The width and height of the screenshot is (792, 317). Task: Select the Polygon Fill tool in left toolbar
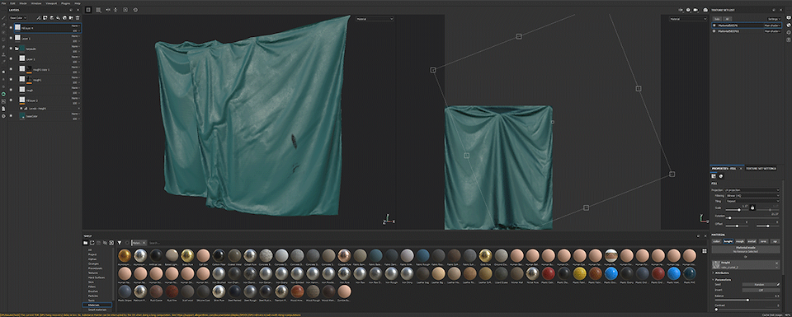point(3,39)
